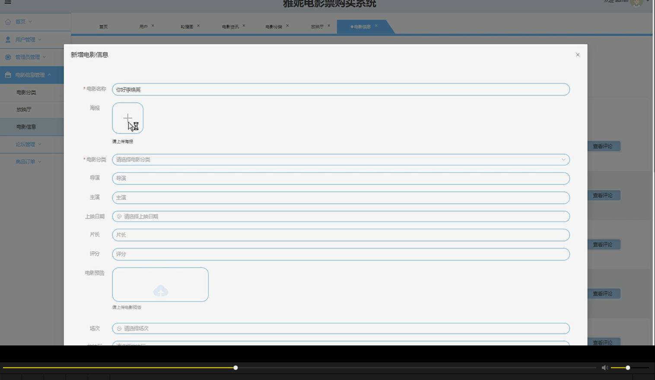This screenshot has height=380, width=655.
Task: Click the 评分 input field
Action: (x=341, y=254)
